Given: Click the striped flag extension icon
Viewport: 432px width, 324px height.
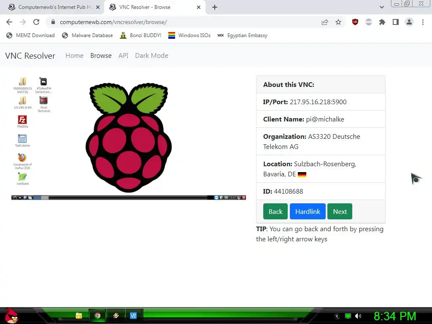Looking at the screenshot, I should click(369, 22).
